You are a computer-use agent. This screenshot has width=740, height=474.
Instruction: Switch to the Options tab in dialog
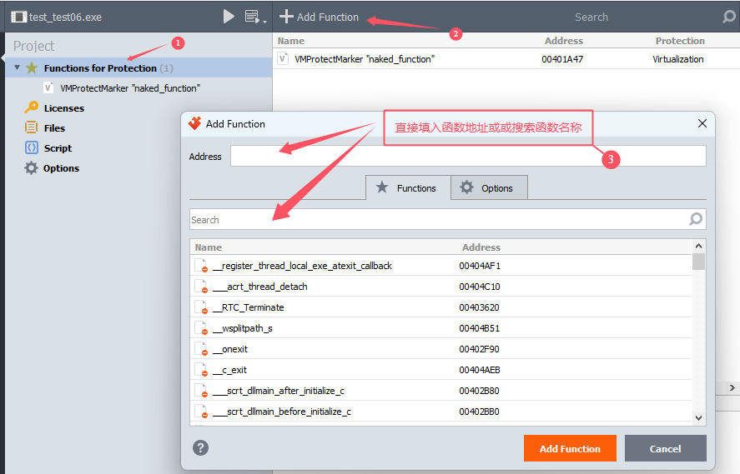489,187
